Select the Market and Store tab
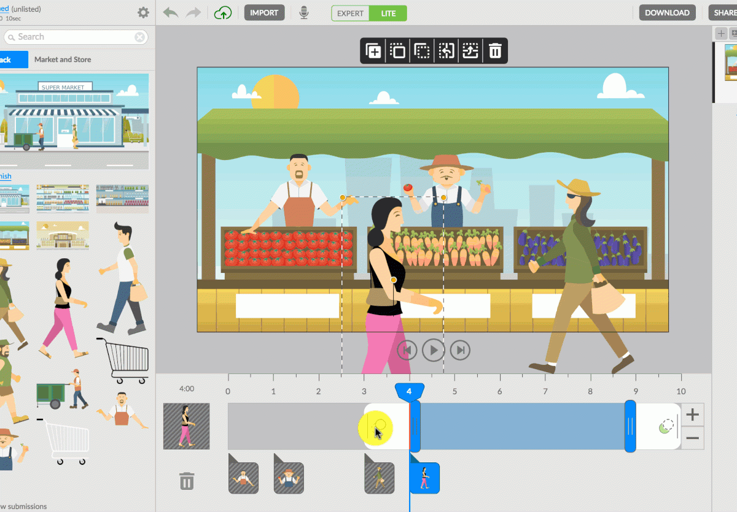The width and height of the screenshot is (737, 512). [63, 59]
